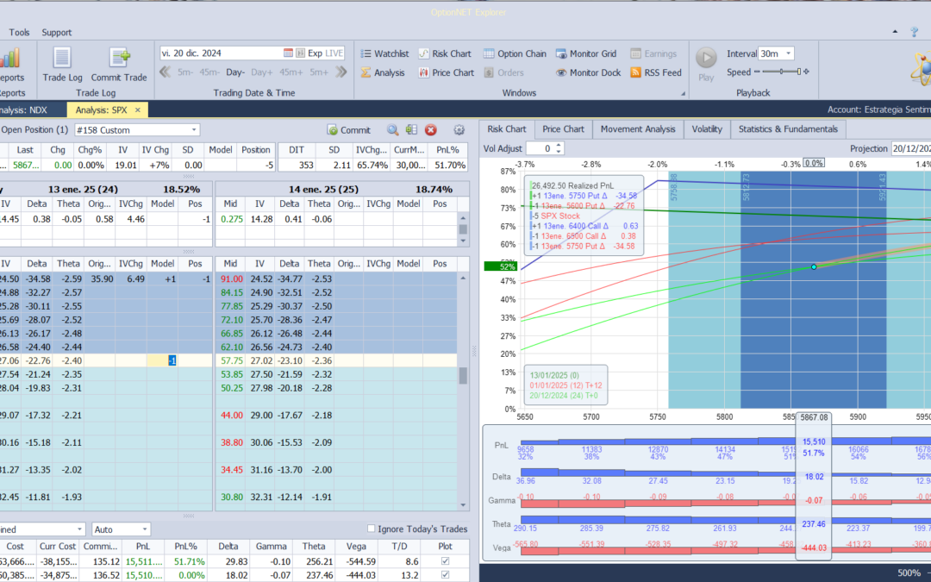Image resolution: width=931 pixels, height=582 pixels.
Task: Click the option chain vertical scrollbar thumb
Action: coord(463,375)
